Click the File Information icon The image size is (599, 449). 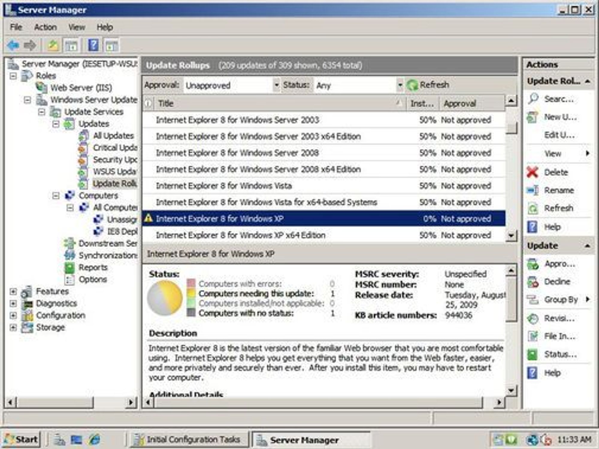533,336
